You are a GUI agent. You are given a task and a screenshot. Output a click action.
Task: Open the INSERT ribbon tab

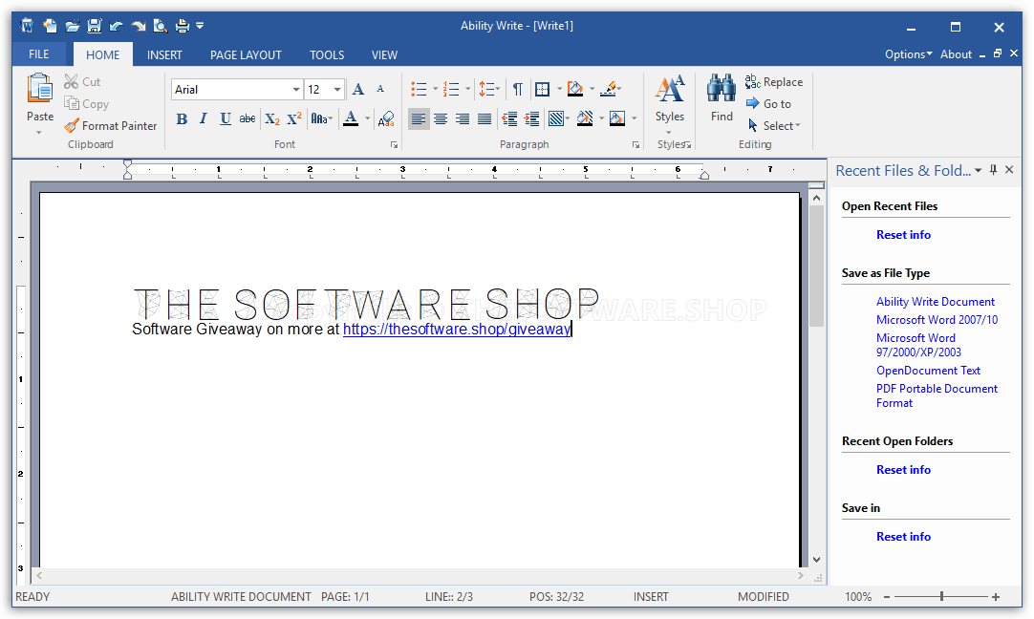[164, 54]
